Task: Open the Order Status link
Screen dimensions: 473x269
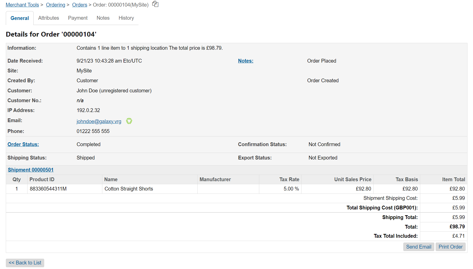Action: click(x=23, y=144)
